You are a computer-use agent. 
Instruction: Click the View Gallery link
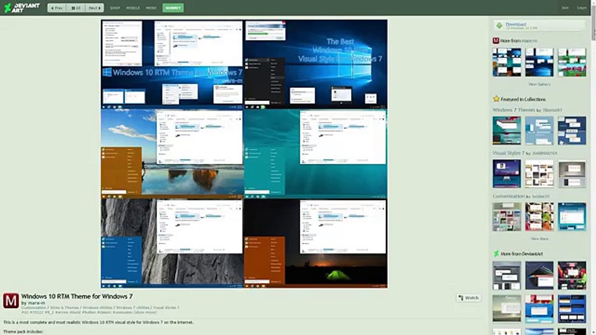point(539,84)
